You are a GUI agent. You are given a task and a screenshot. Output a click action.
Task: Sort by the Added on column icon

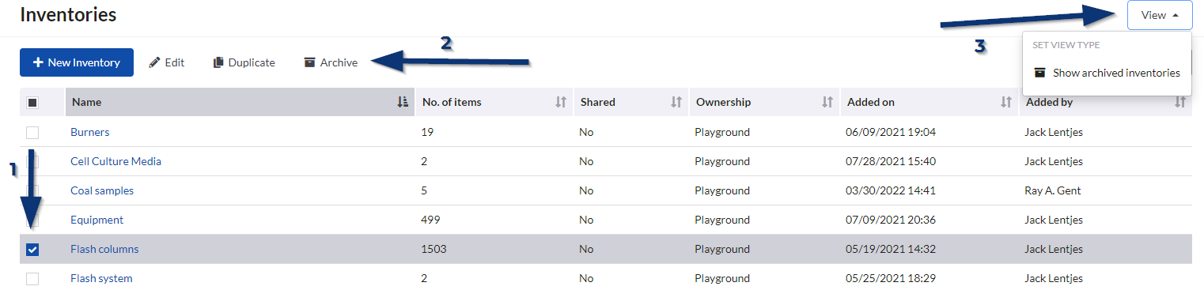(x=1006, y=102)
